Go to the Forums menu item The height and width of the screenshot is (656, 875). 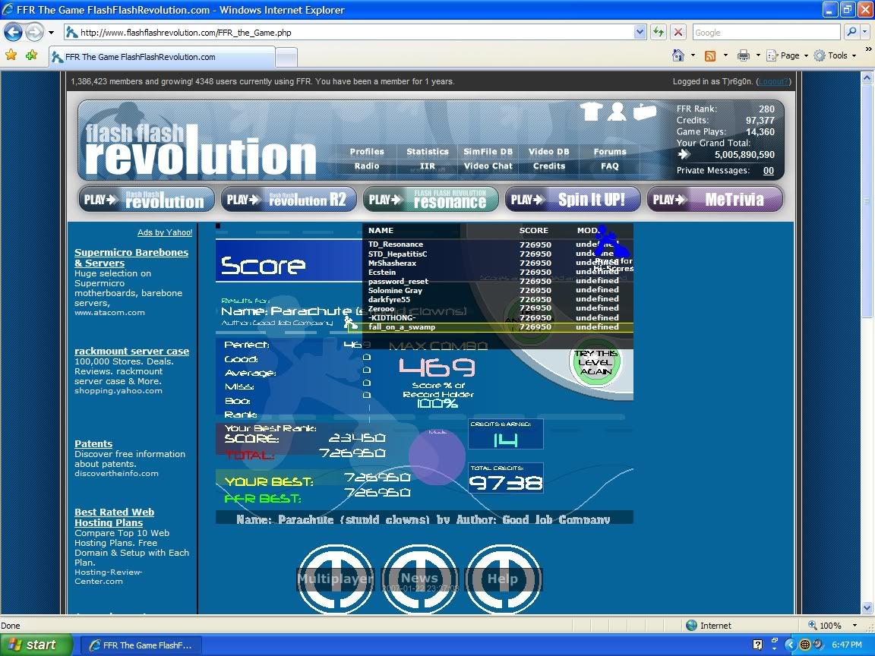pyautogui.click(x=609, y=152)
